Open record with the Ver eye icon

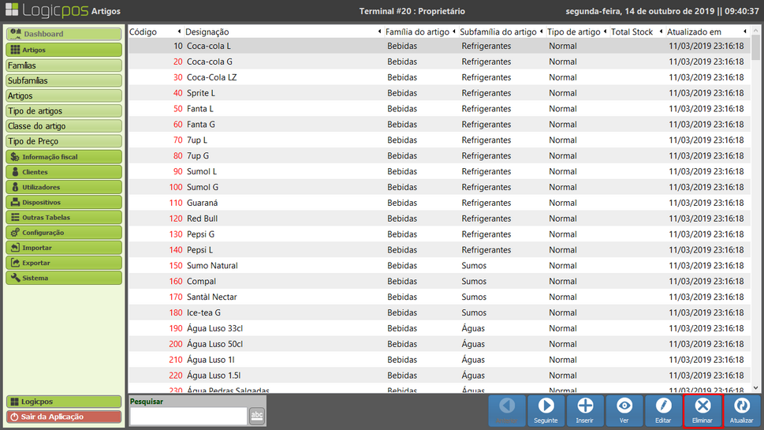624,406
